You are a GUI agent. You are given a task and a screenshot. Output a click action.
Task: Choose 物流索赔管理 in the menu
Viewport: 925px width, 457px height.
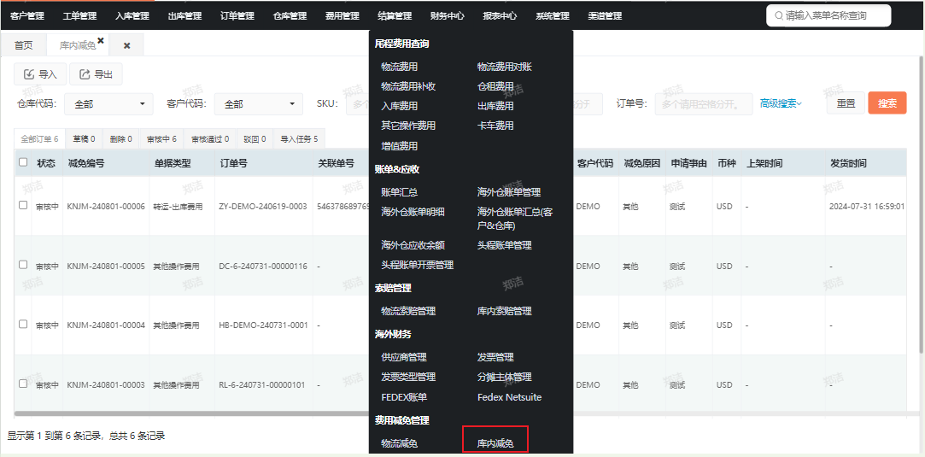pyautogui.click(x=408, y=311)
